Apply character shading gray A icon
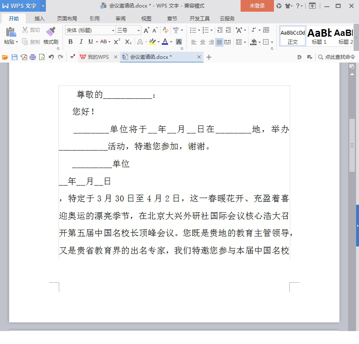This screenshot has height=344, width=359. 179,42
